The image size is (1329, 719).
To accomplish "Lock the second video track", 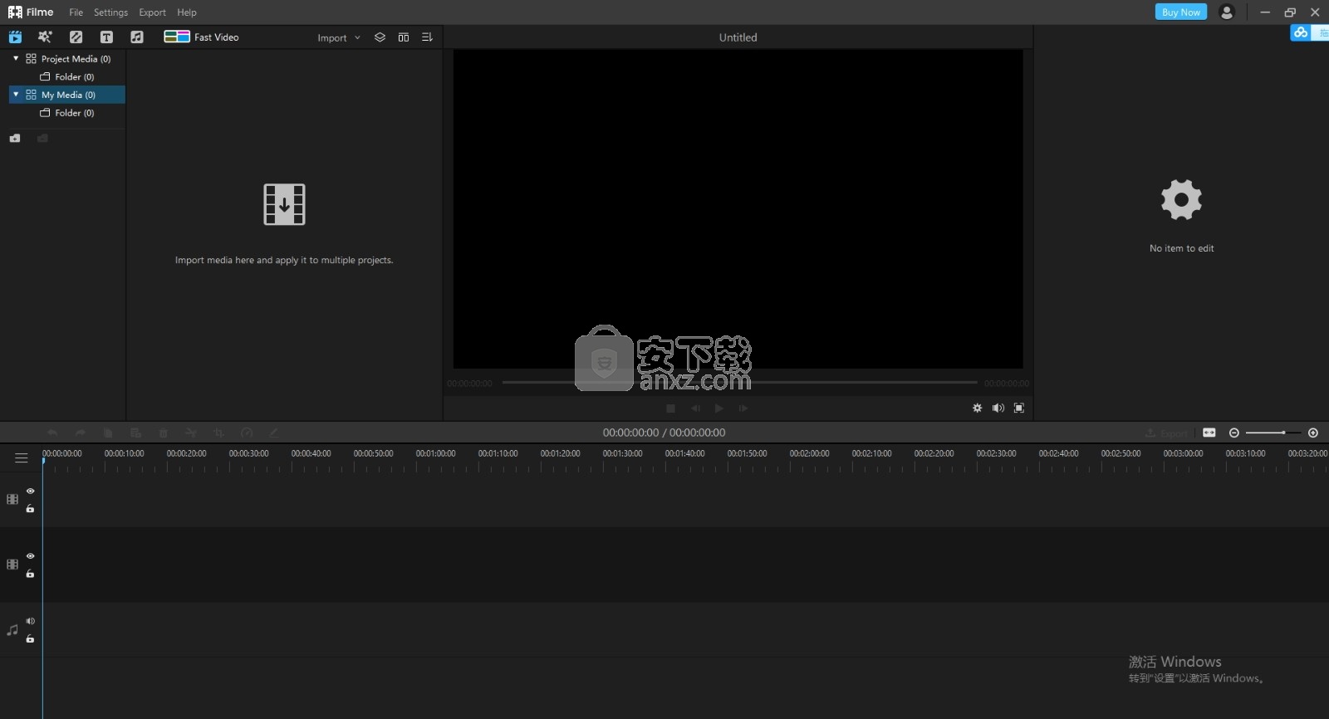I will pyautogui.click(x=30, y=573).
